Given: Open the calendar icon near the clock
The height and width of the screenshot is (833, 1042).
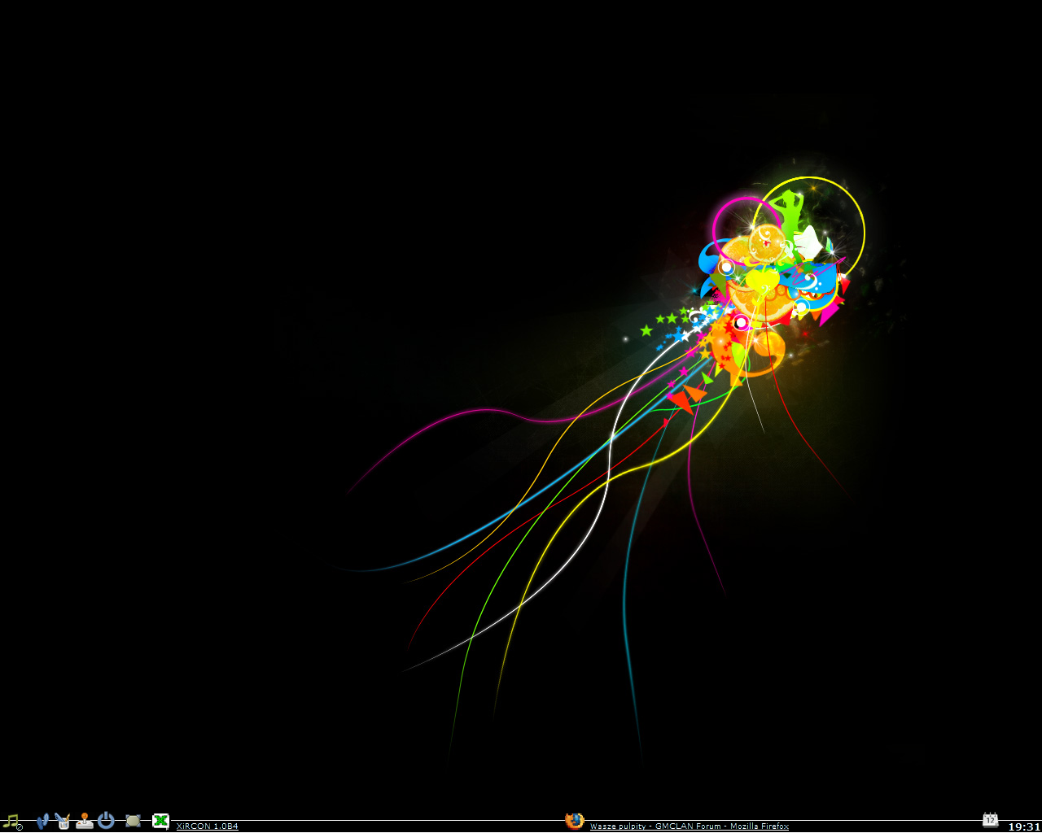Looking at the screenshot, I should [x=990, y=820].
